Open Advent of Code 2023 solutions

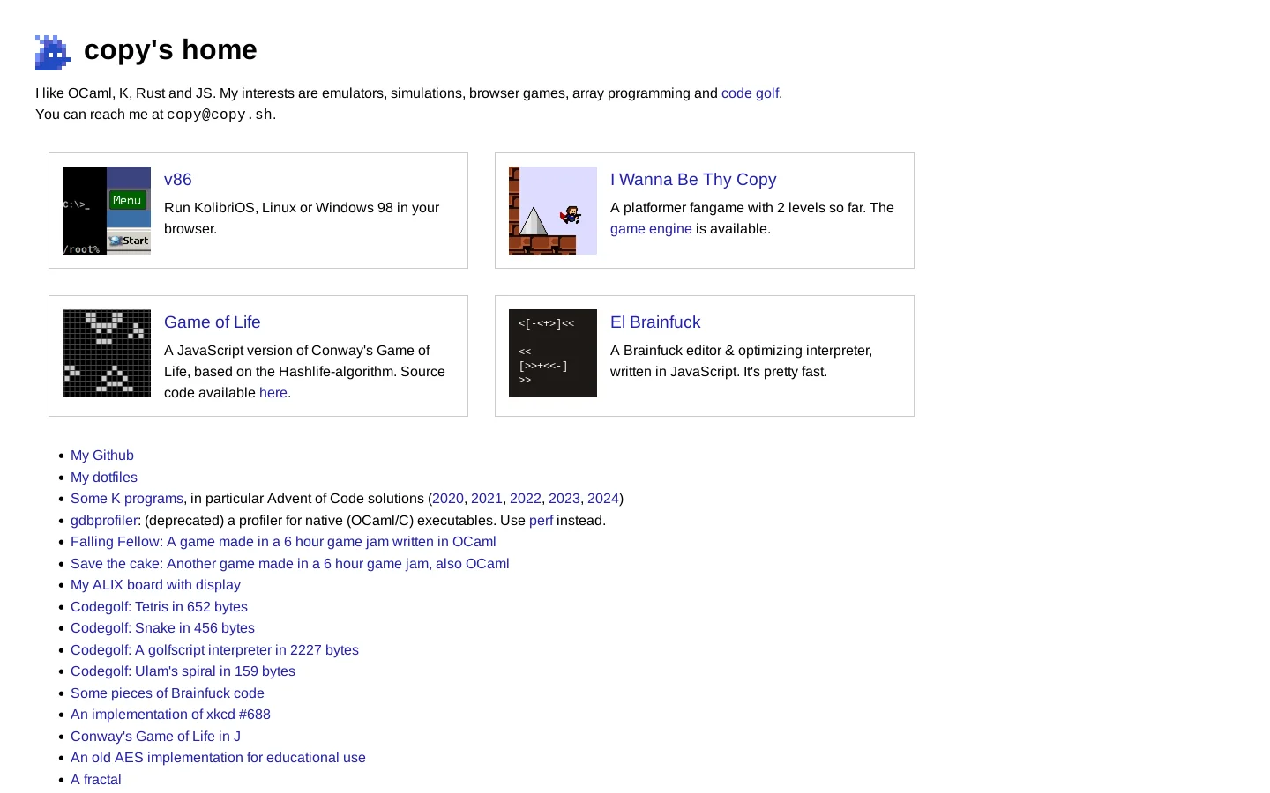coord(564,499)
